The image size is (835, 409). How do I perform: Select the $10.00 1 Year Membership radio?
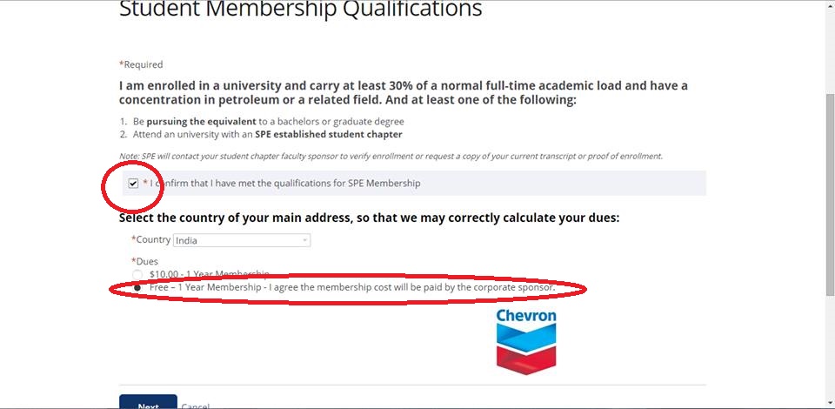[137, 274]
